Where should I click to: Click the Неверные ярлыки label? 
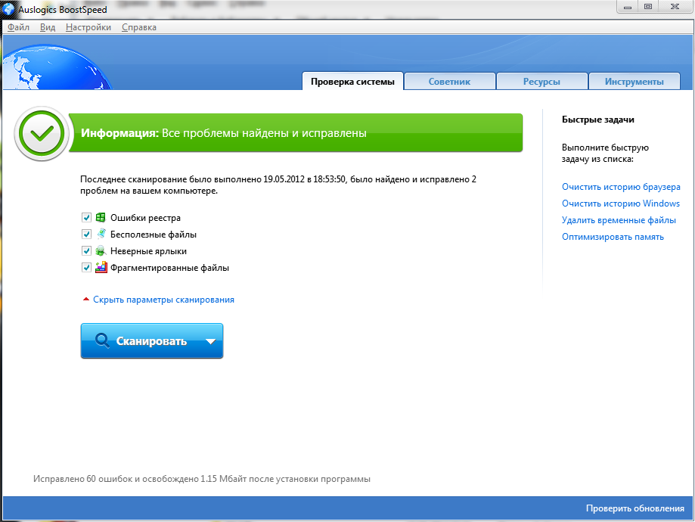(x=148, y=251)
